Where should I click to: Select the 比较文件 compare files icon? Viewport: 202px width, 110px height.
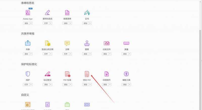point(107,43)
